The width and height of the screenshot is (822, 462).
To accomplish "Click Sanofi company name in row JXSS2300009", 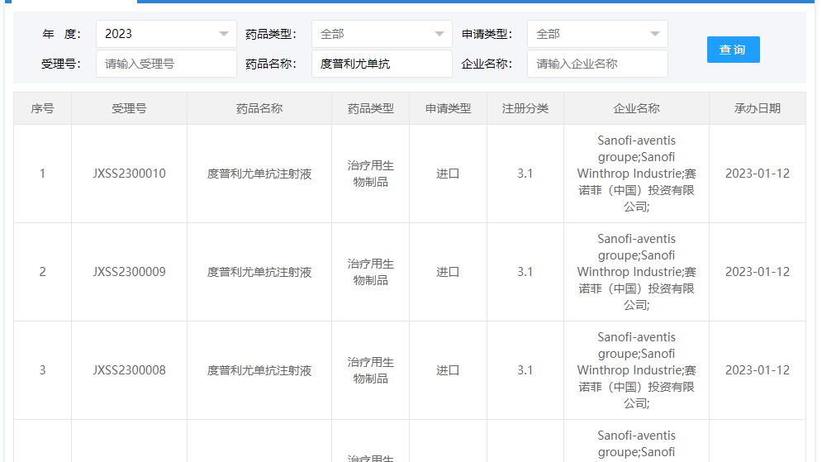I will 636,272.
